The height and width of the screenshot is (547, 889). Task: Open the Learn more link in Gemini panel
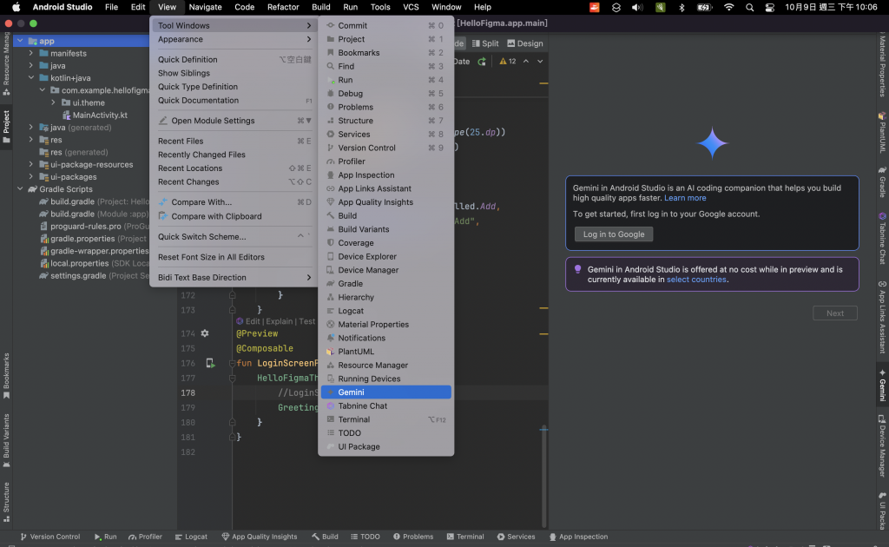(x=685, y=198)
